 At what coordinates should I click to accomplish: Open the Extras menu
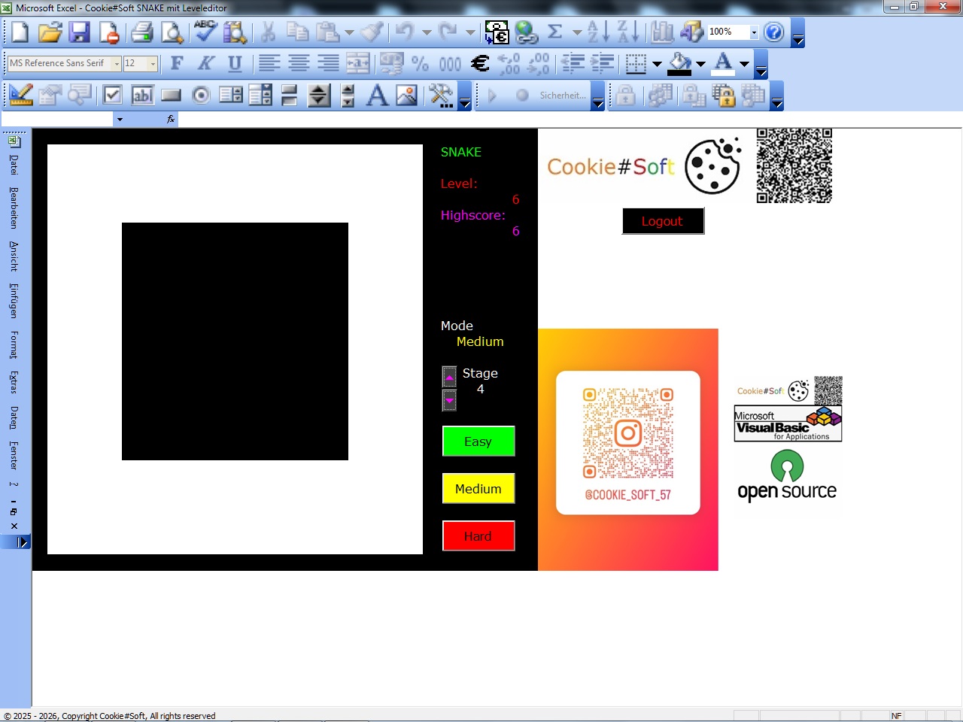(x=14, y=382)
